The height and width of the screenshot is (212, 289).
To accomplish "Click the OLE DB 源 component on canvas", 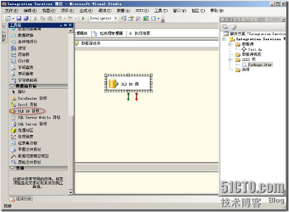I will 128,84.
